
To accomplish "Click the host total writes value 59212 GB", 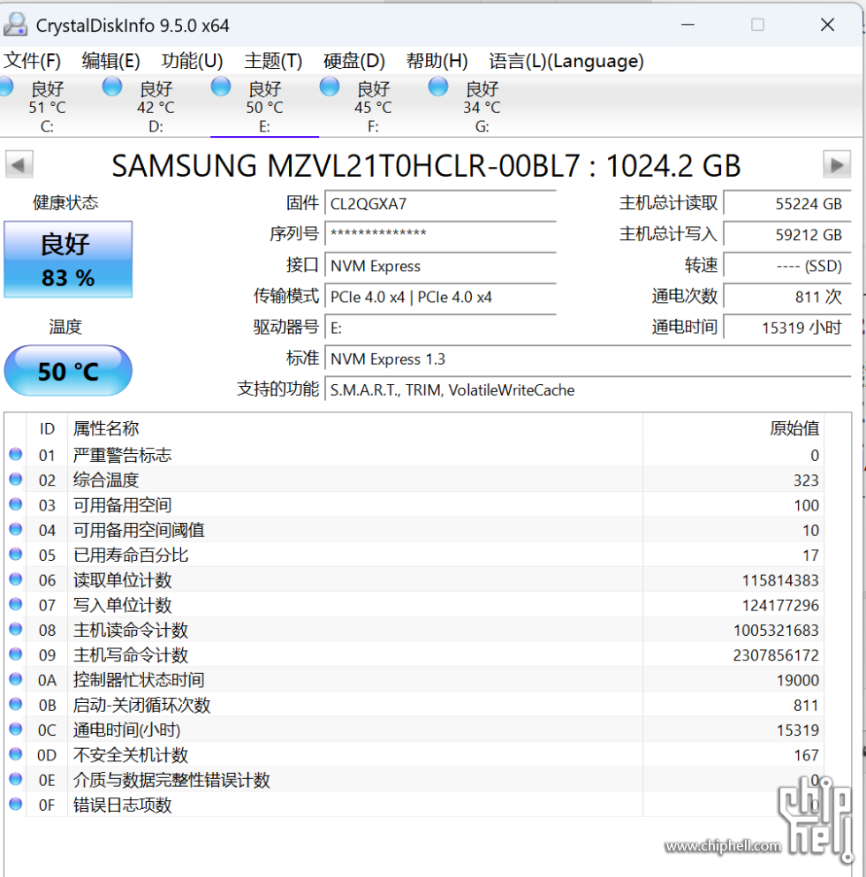I will click(787, 234).
